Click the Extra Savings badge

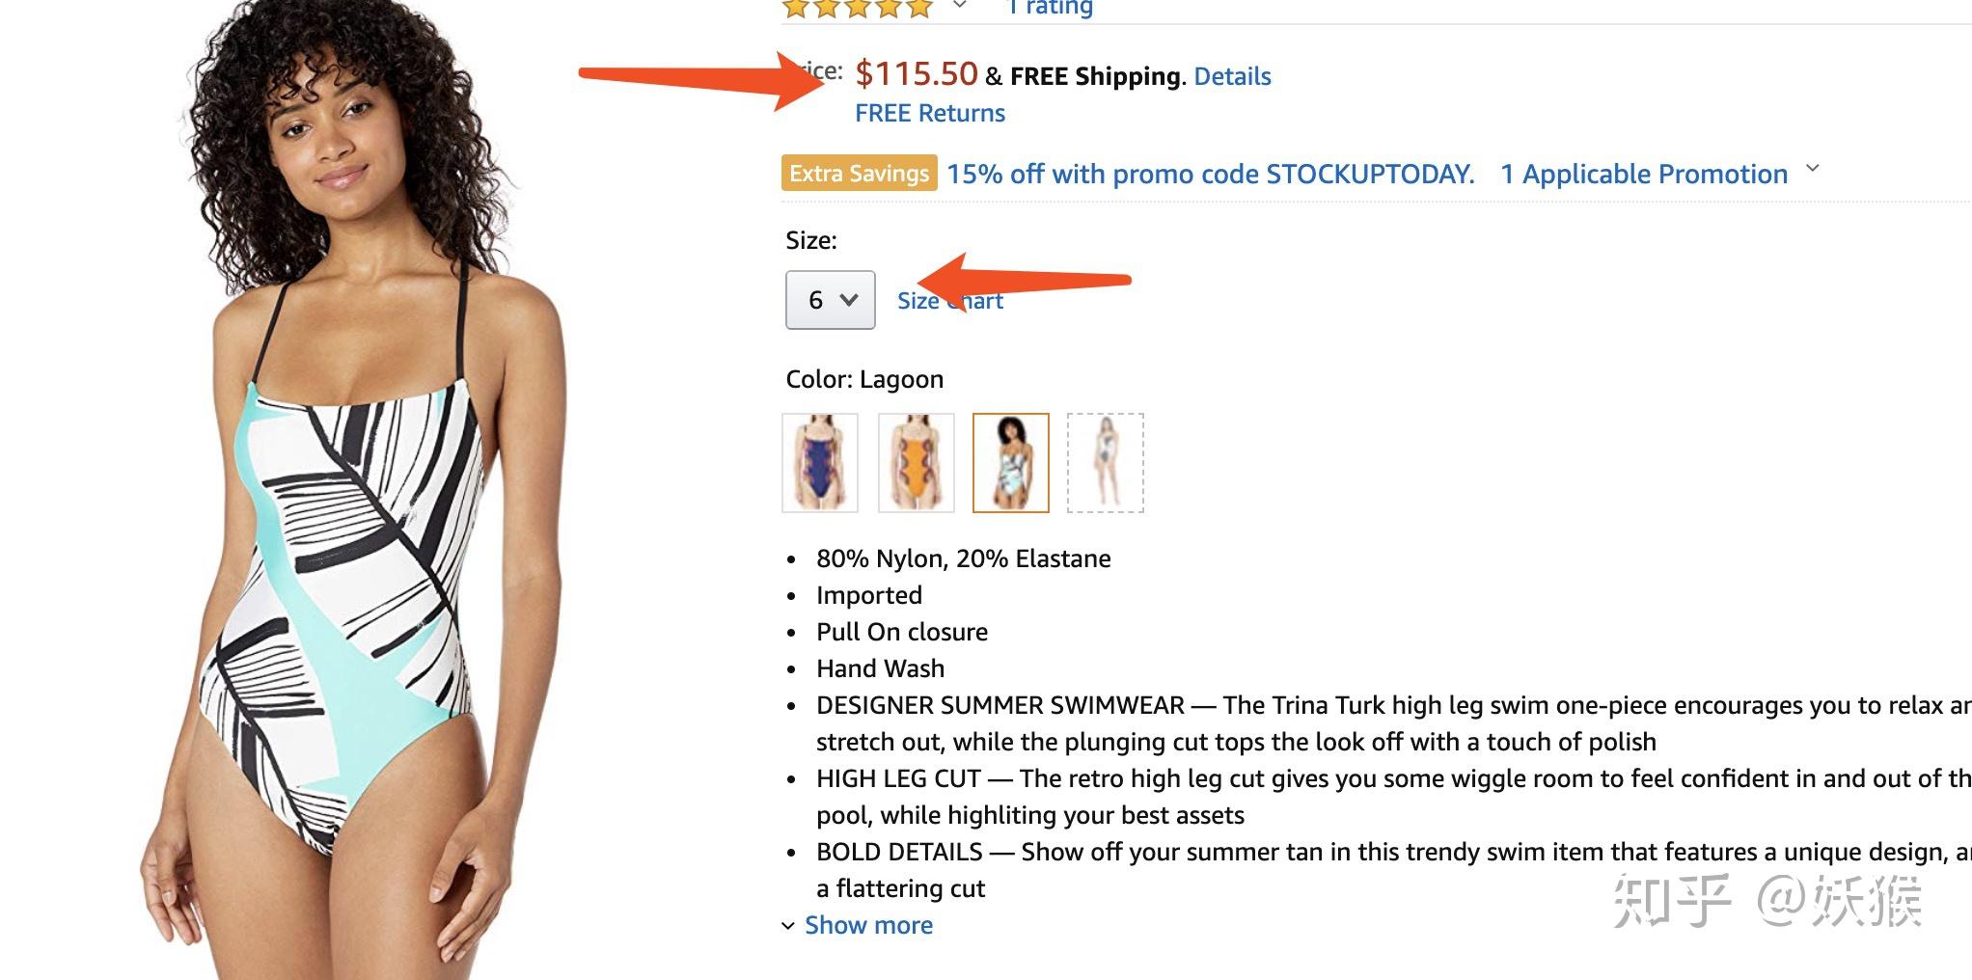pyautogui.click(x=859, y=174)
